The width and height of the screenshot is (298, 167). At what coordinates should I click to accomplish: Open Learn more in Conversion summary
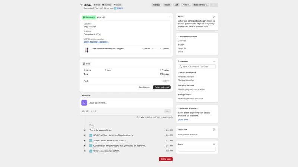(183, 119)
